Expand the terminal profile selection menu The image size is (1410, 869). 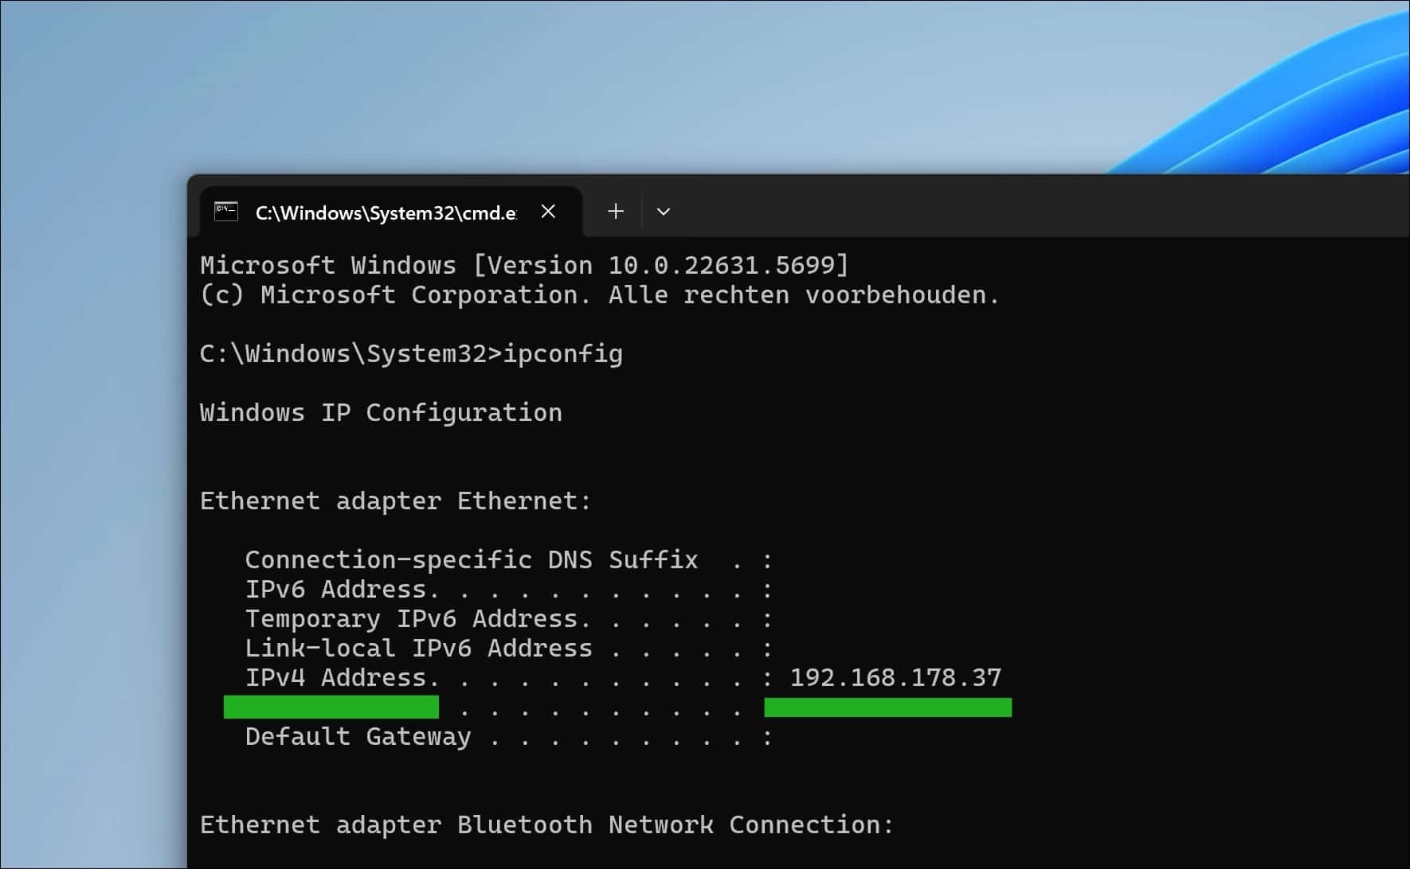coord(663,211)
